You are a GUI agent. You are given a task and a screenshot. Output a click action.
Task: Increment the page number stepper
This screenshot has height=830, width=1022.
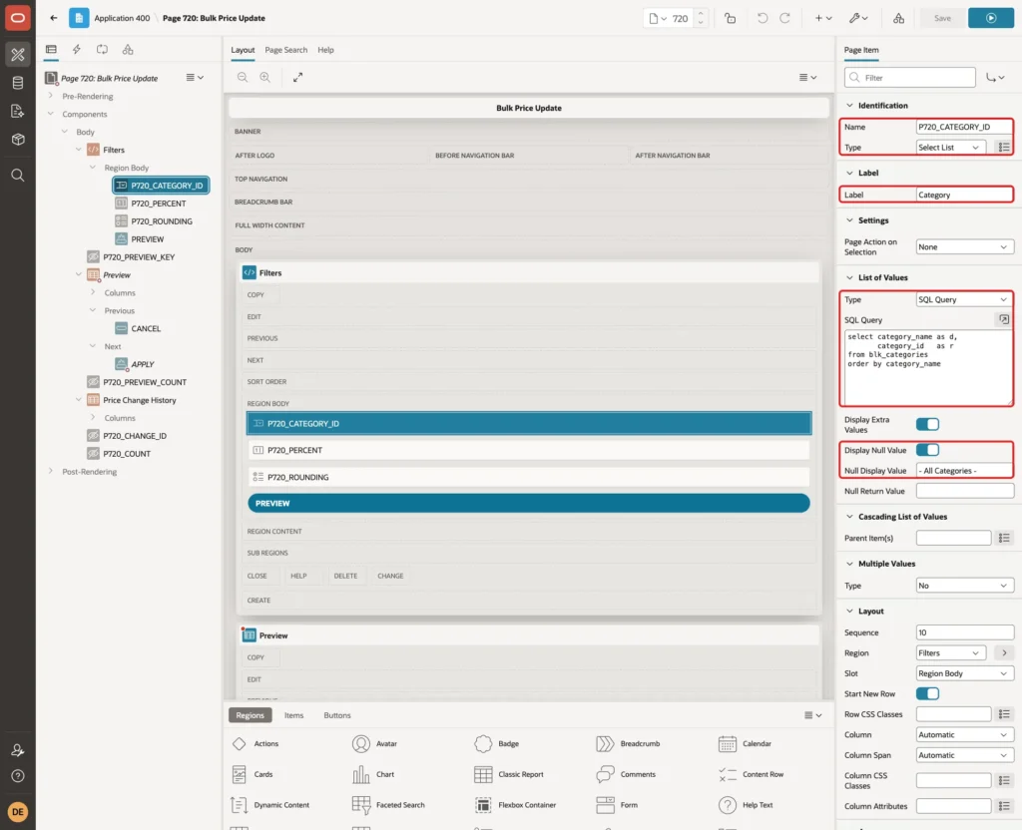[x=701, y=13]
